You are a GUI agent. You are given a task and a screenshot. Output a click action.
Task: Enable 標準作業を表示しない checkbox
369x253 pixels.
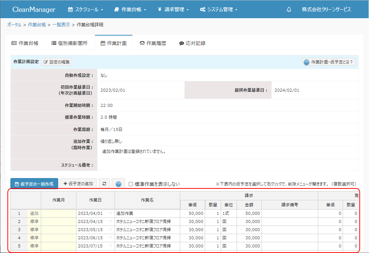(131, 184)
